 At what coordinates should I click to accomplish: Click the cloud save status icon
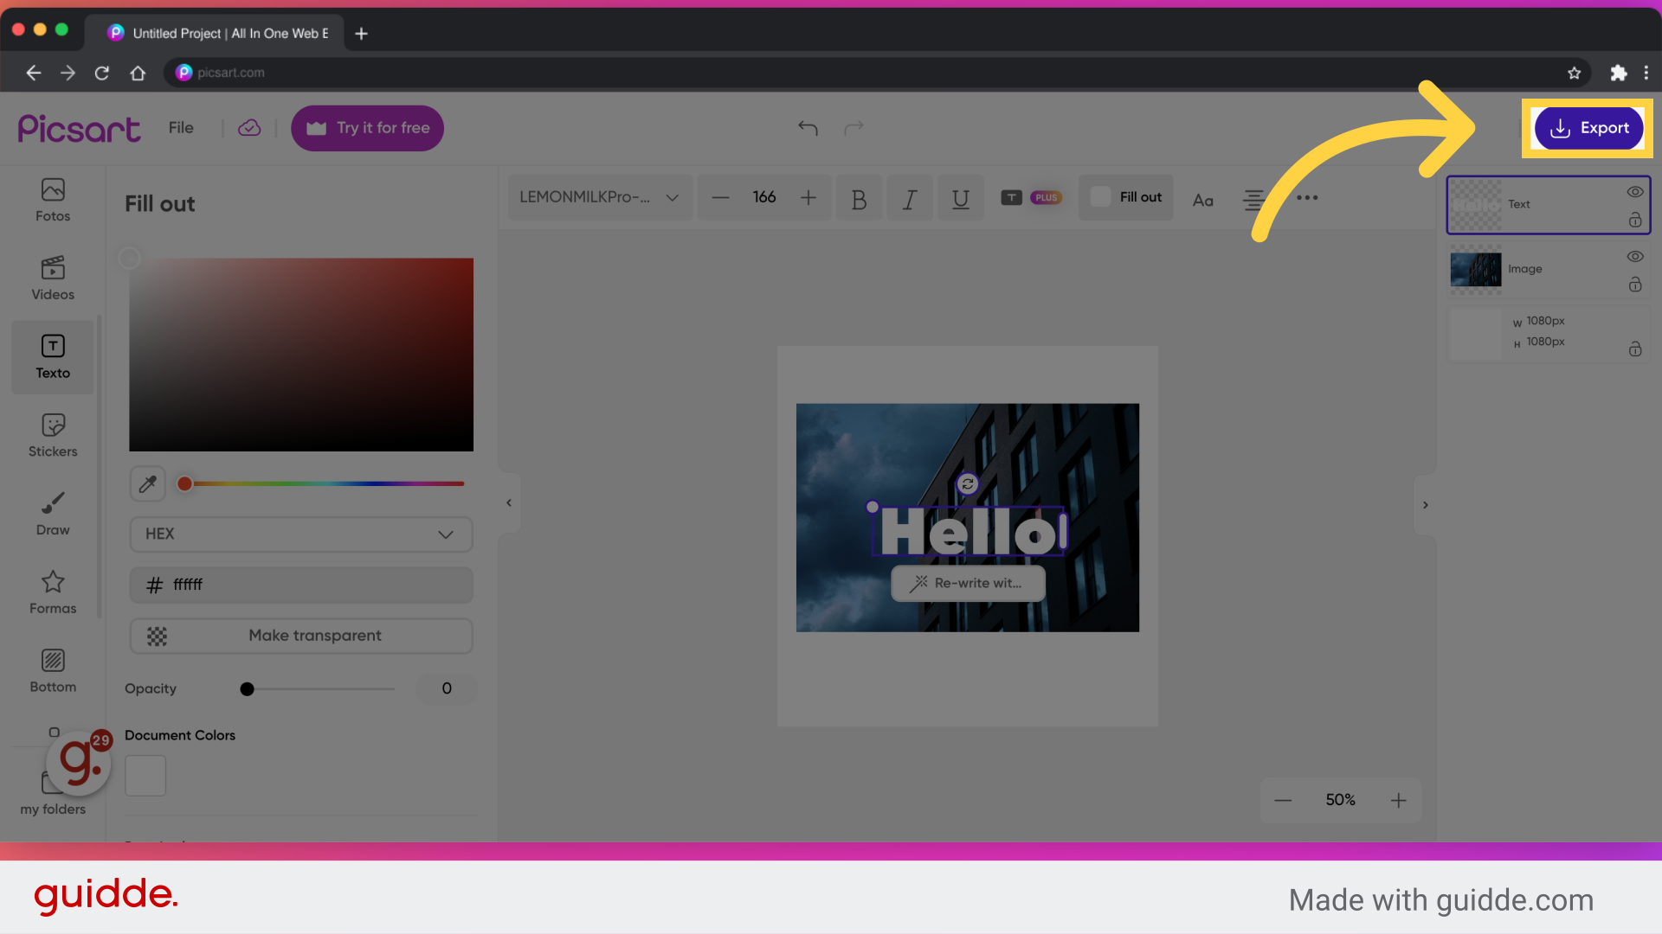(249, 127)
